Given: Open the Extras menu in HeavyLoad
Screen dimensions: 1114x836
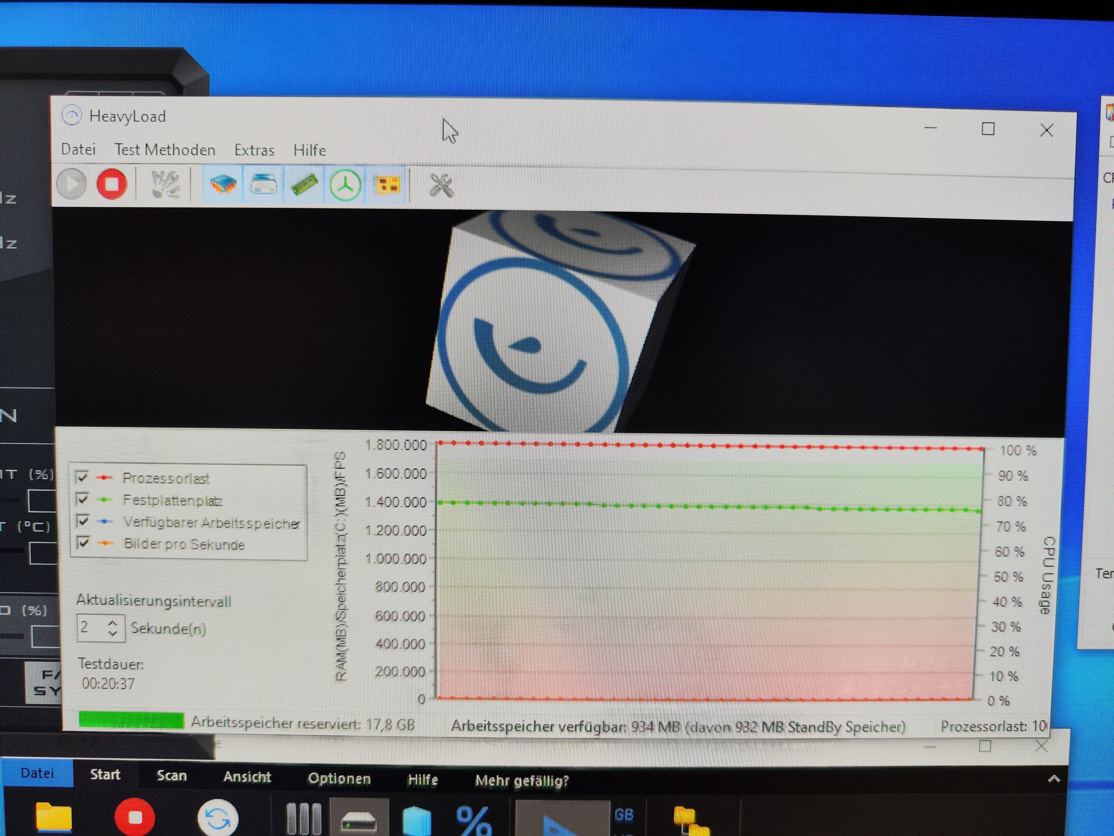Looking at the screenshot, I should (254, 150).
